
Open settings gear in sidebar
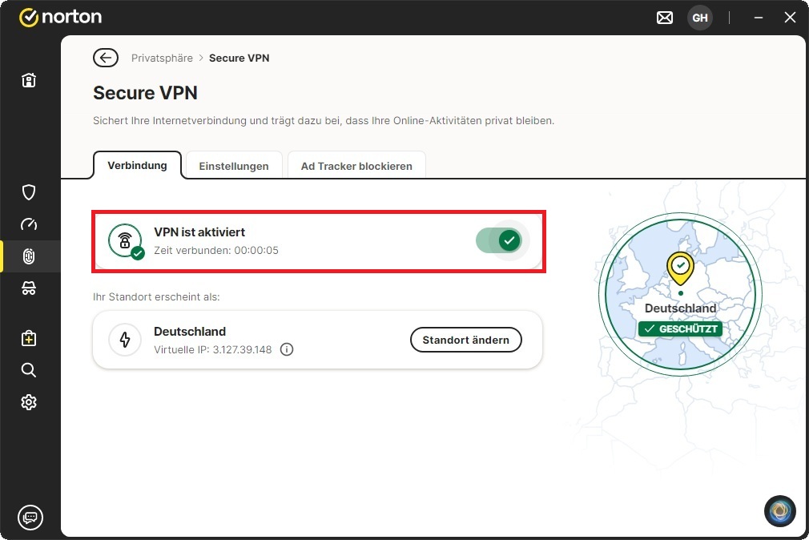click(x=29, y=402)
